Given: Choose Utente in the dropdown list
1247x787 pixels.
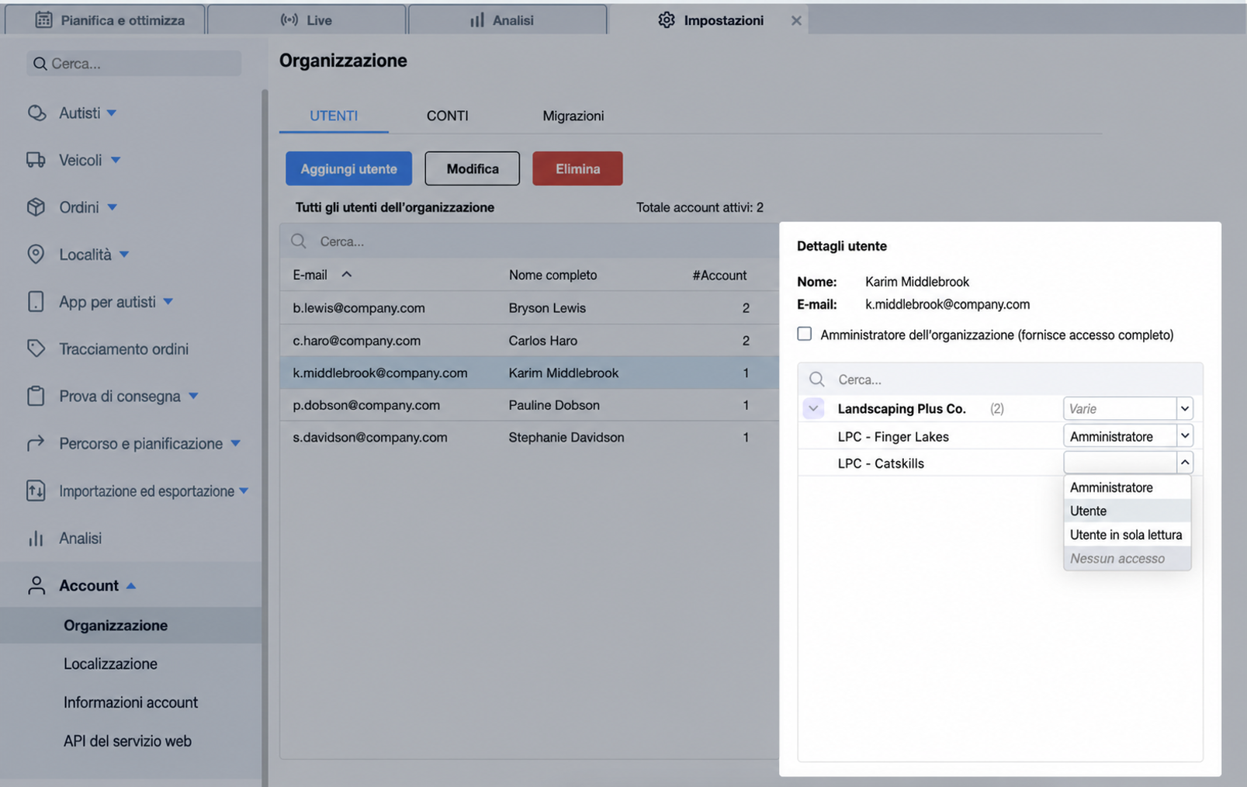Looking at the screenshot, I should coord(1127,511).
